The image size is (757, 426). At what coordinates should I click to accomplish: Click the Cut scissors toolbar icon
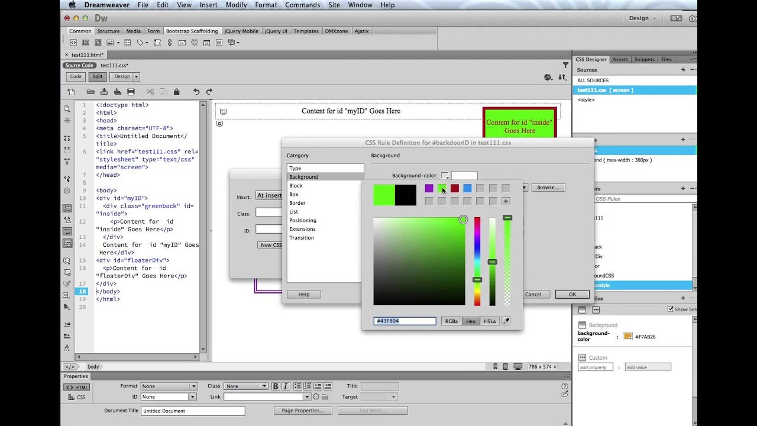tap(150, 92)
